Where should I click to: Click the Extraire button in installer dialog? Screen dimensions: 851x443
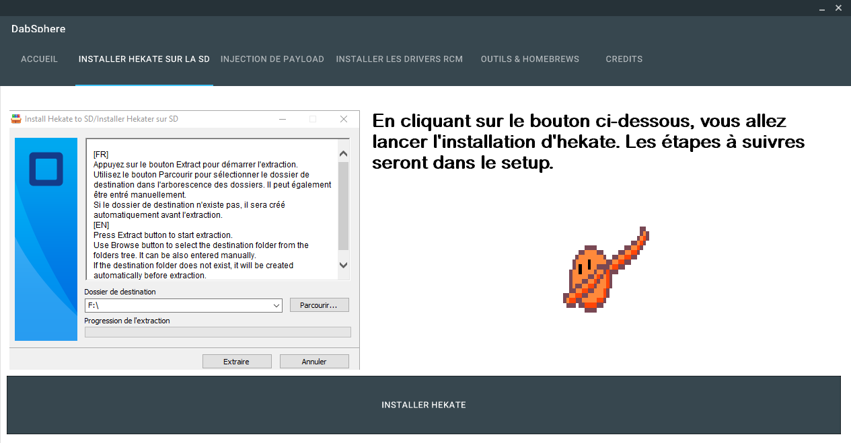[237, 362]
